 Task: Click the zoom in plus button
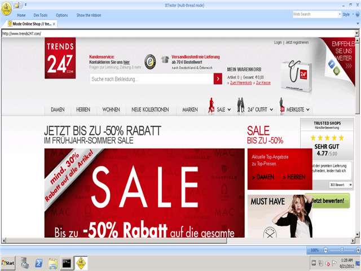point(358,250)
